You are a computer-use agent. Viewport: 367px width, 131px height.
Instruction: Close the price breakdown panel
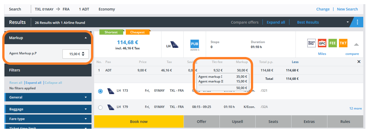click(x=359, y=62)
